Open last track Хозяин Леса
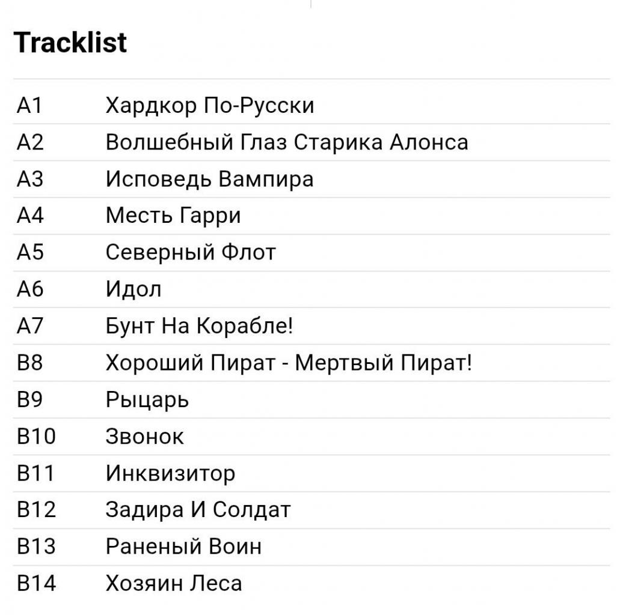623x615 pixels. point(174,583)
